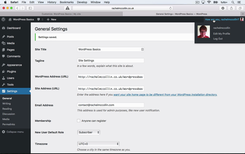
Task: Go forward with Safari forward arrow
Action: point(22,8)
